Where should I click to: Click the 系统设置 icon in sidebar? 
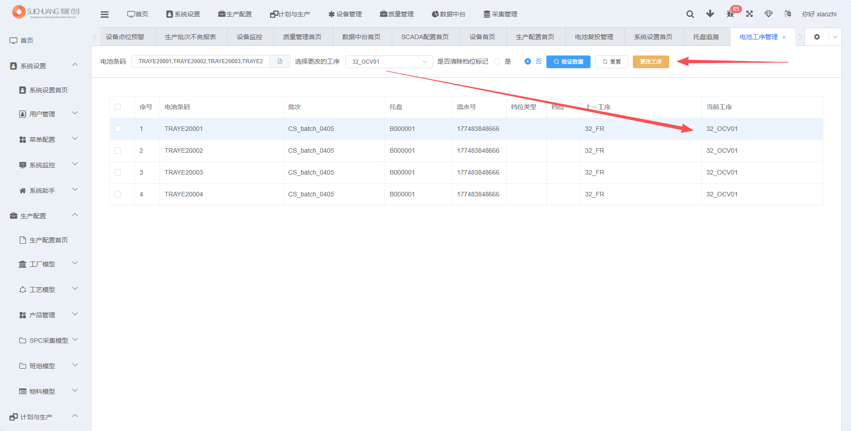14,66
